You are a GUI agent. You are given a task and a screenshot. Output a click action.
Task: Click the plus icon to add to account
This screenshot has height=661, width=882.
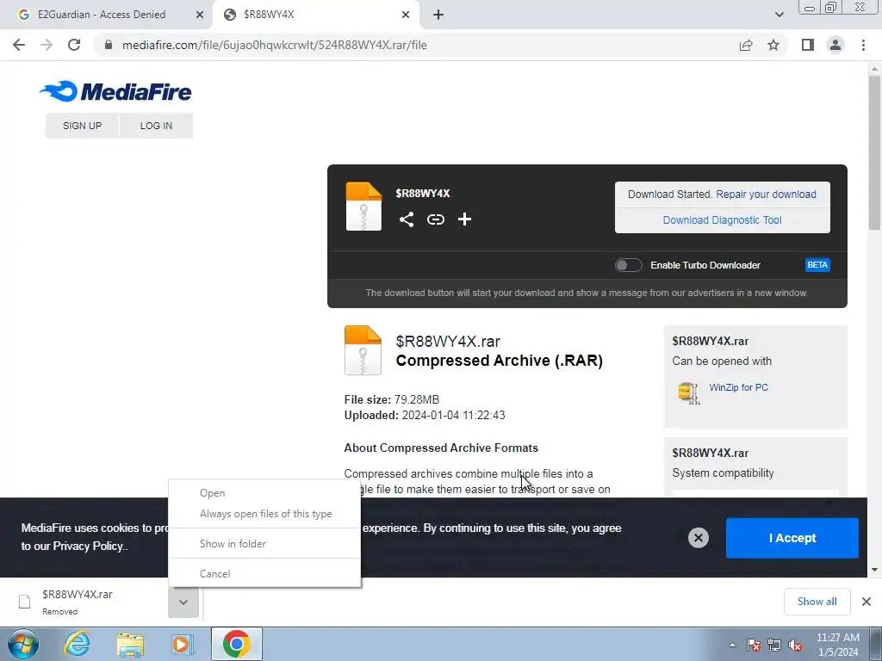point(464,219)
